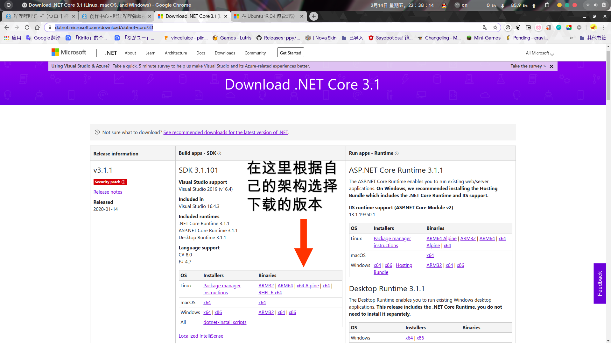The width and height of the screenshot is (611, 344).
Task: Reload the current page
Action: 27,27
